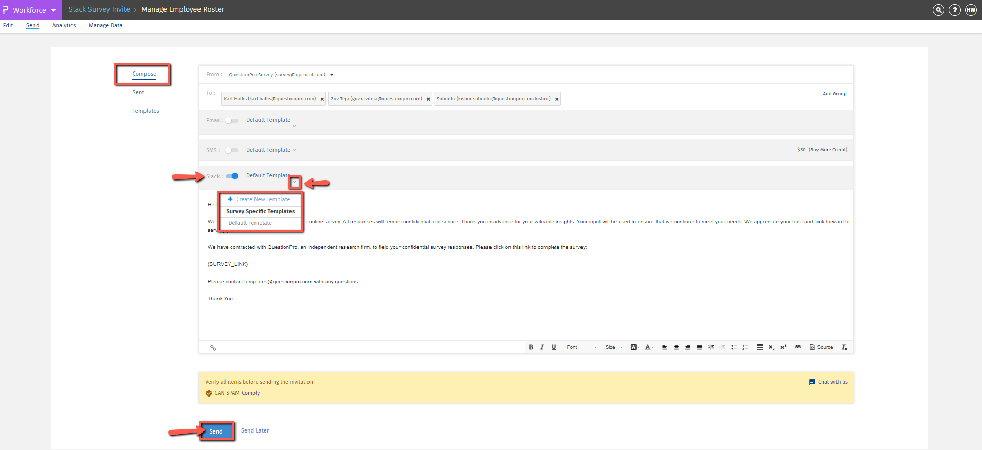Open the Analytics menu

click(x=64, y=25)
